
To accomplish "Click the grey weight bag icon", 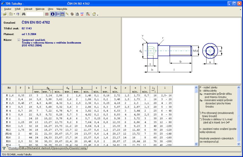I will pyautogui.click(x=77, y=14).
